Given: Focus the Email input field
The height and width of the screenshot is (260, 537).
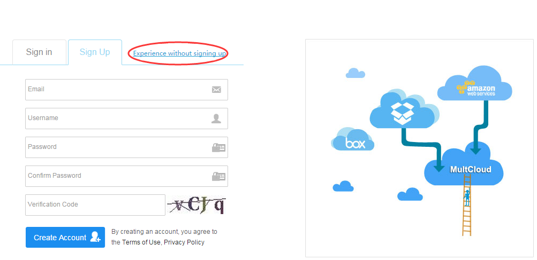Looking at the screenshot, I should click(126, 90).
